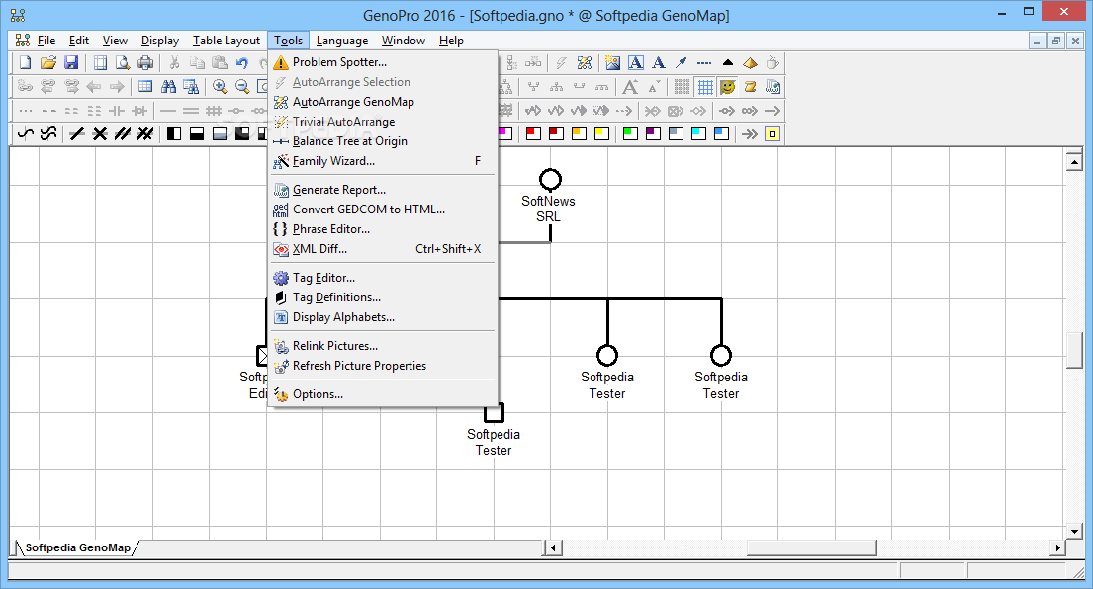Choose Display Alphabets menu item
The height and width of the screenshot is (589, 1093).
(x=383, y=317)
